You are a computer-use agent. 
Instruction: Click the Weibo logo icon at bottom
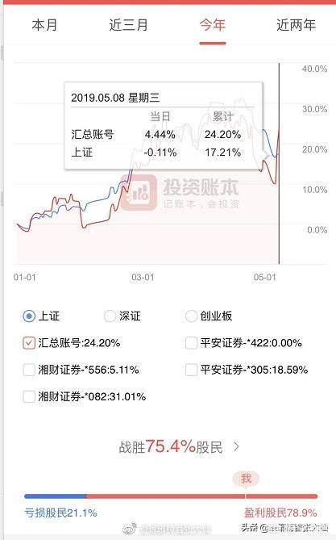point(131,528)
